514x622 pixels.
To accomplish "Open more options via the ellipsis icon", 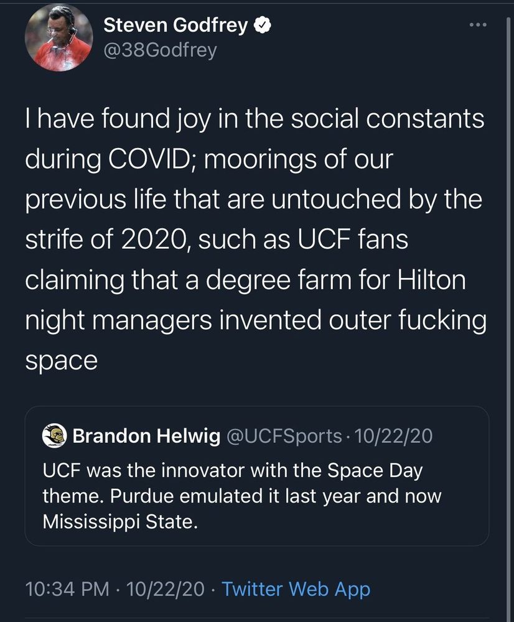I will (478, 24).
